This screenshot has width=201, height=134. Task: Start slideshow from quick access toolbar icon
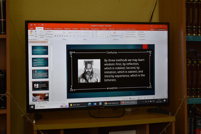42,25
